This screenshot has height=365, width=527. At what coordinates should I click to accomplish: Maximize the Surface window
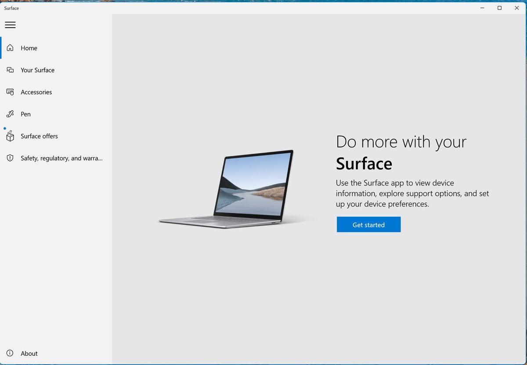point(499,8)
